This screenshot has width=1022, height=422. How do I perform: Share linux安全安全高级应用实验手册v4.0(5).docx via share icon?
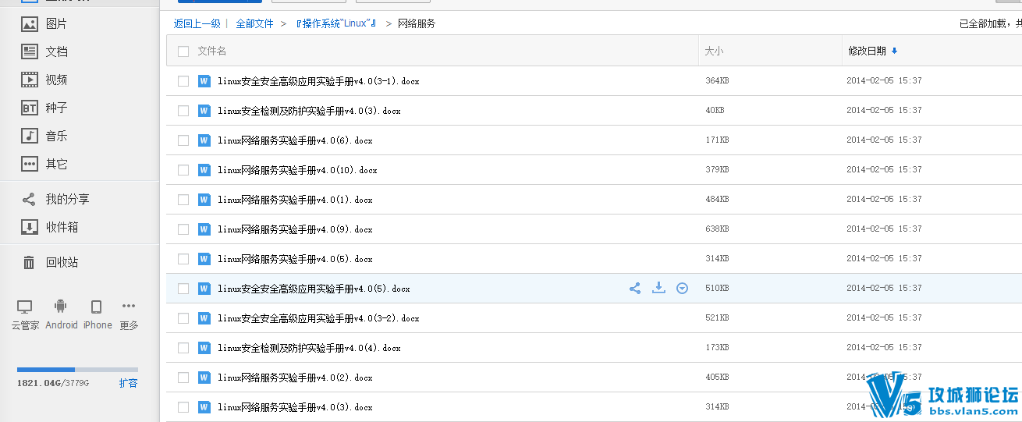635,289
